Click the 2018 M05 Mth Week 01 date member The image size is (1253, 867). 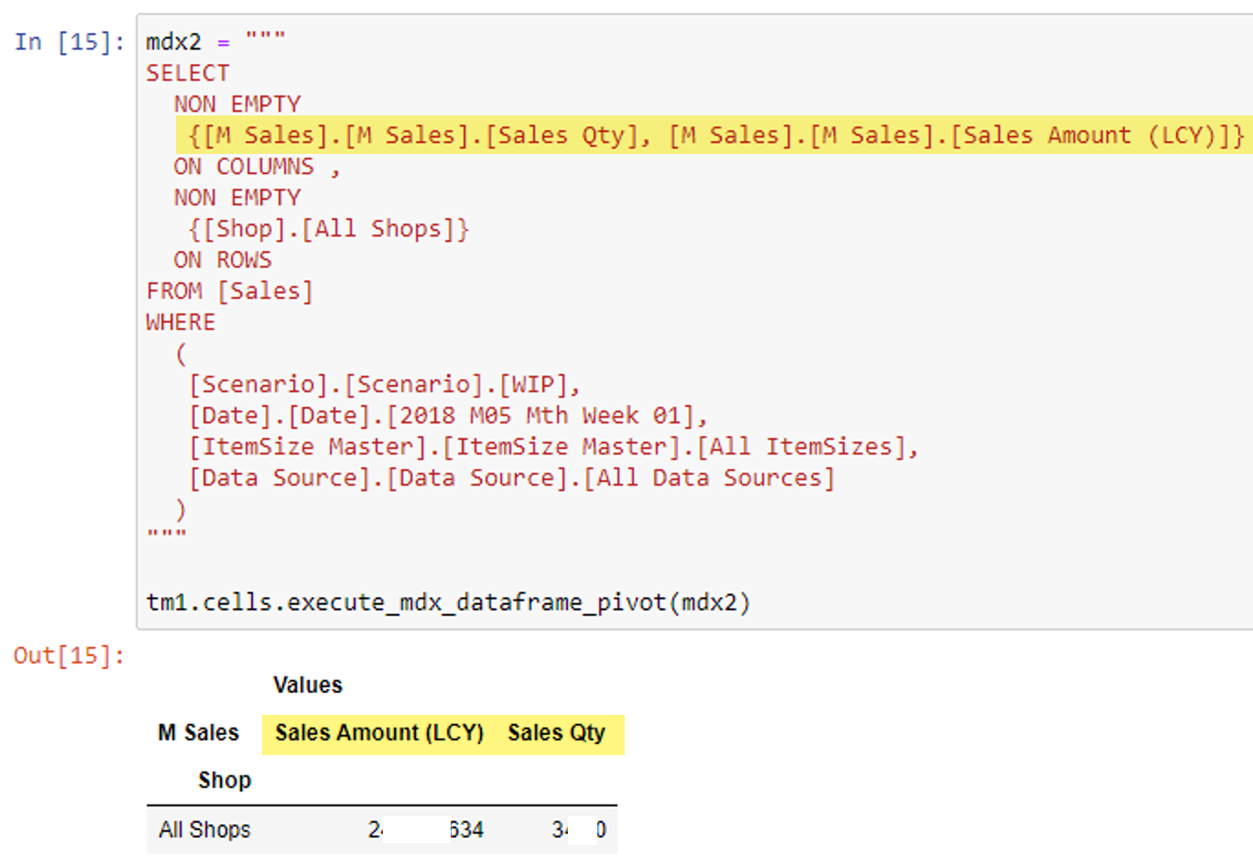tap(545, 416)
